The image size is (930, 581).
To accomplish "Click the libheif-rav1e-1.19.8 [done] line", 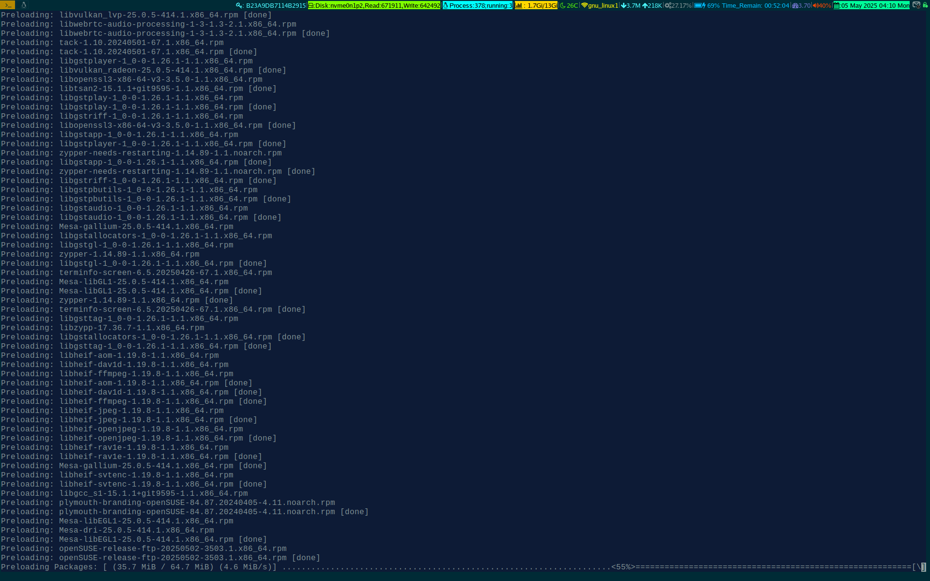I will (x=131, y=457).
